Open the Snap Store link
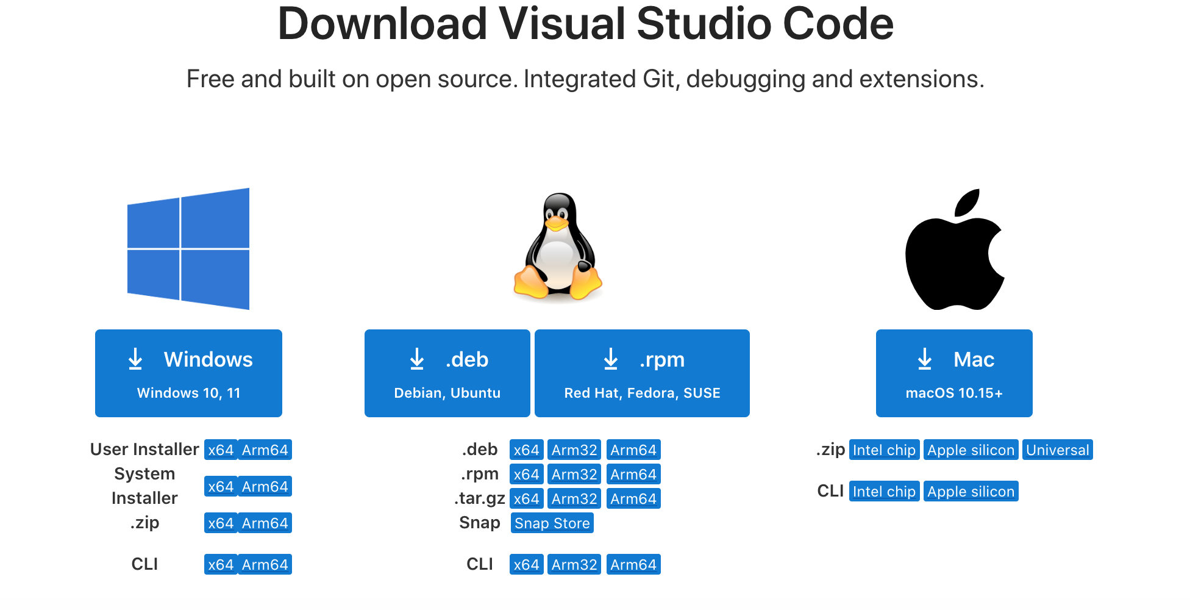1190x610 pixels. (x=552, y=523)
